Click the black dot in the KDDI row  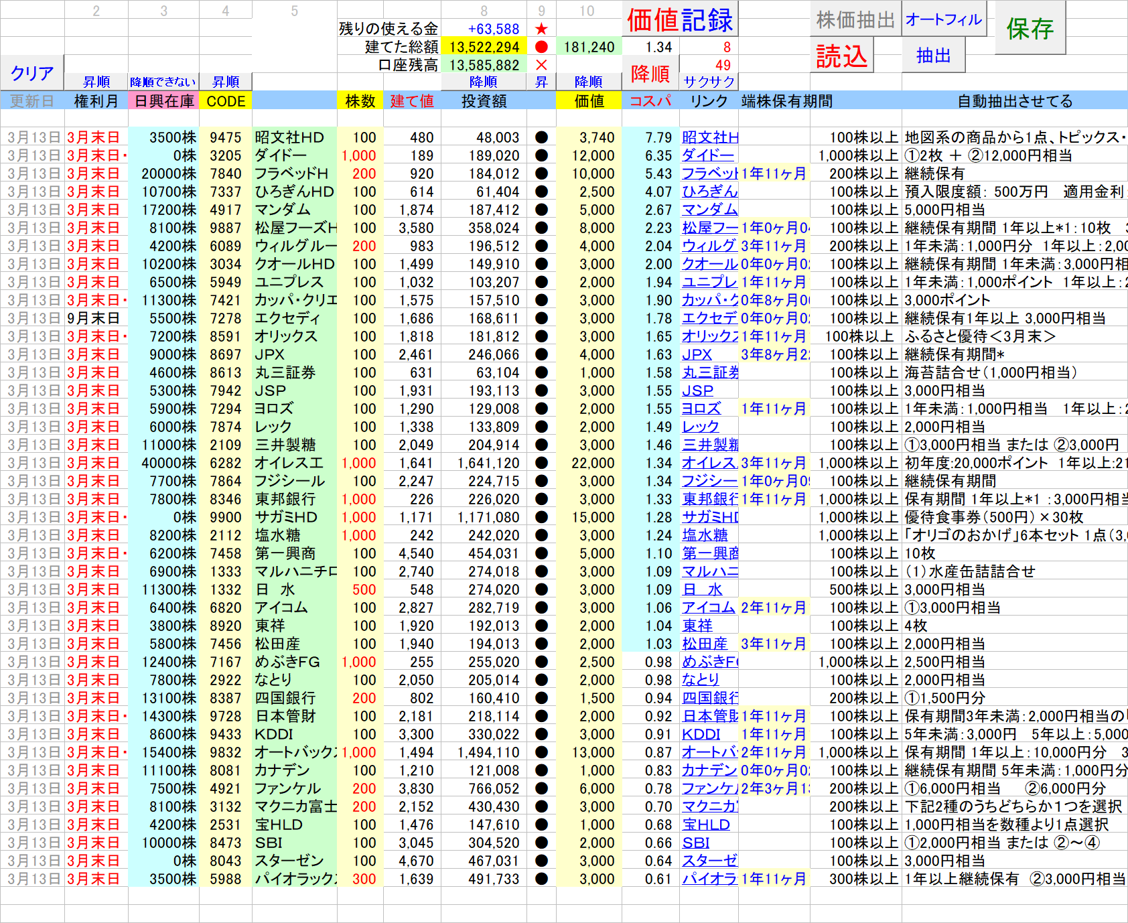point(542,734)
